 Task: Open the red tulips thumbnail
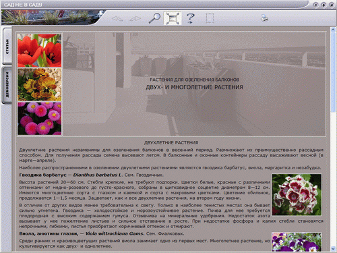click(40, 51)
